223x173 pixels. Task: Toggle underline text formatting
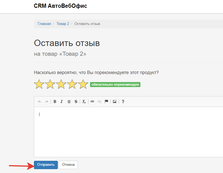tap(69, 102)
